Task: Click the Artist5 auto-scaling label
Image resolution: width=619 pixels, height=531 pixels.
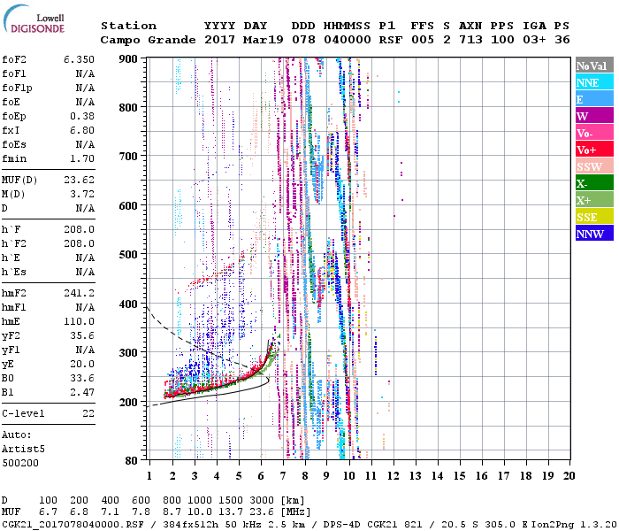Action: (24, 449)
